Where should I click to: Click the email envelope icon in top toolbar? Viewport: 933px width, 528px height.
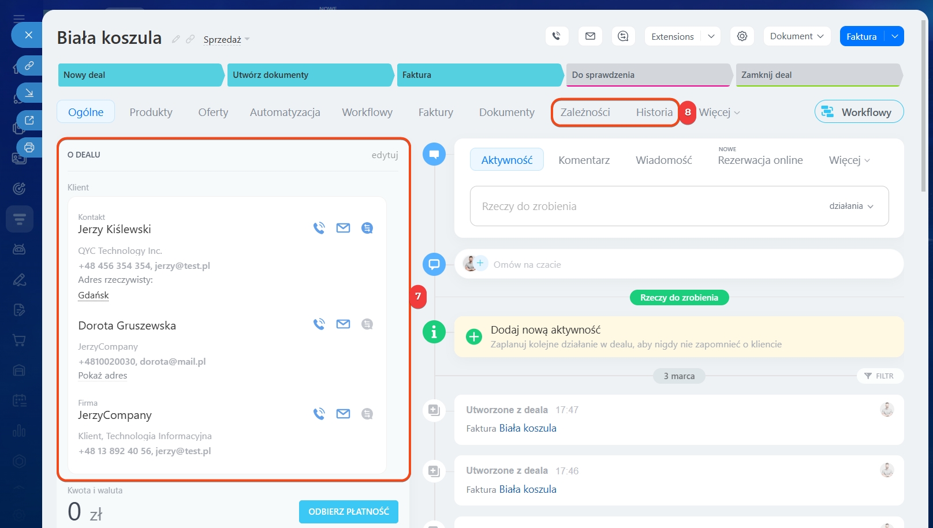point(590,36)
